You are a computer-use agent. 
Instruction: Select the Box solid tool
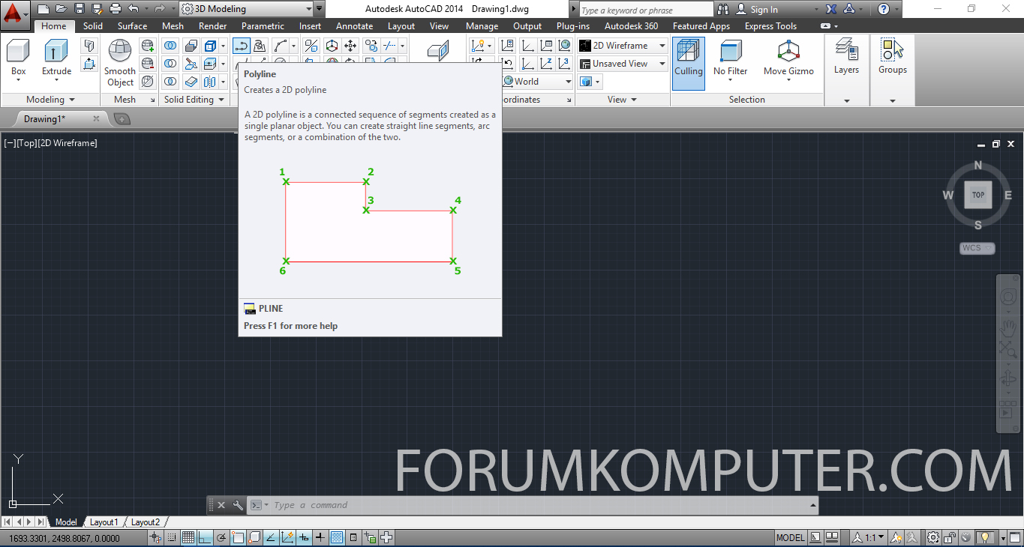pyautogui.click(x=18, y=60)
